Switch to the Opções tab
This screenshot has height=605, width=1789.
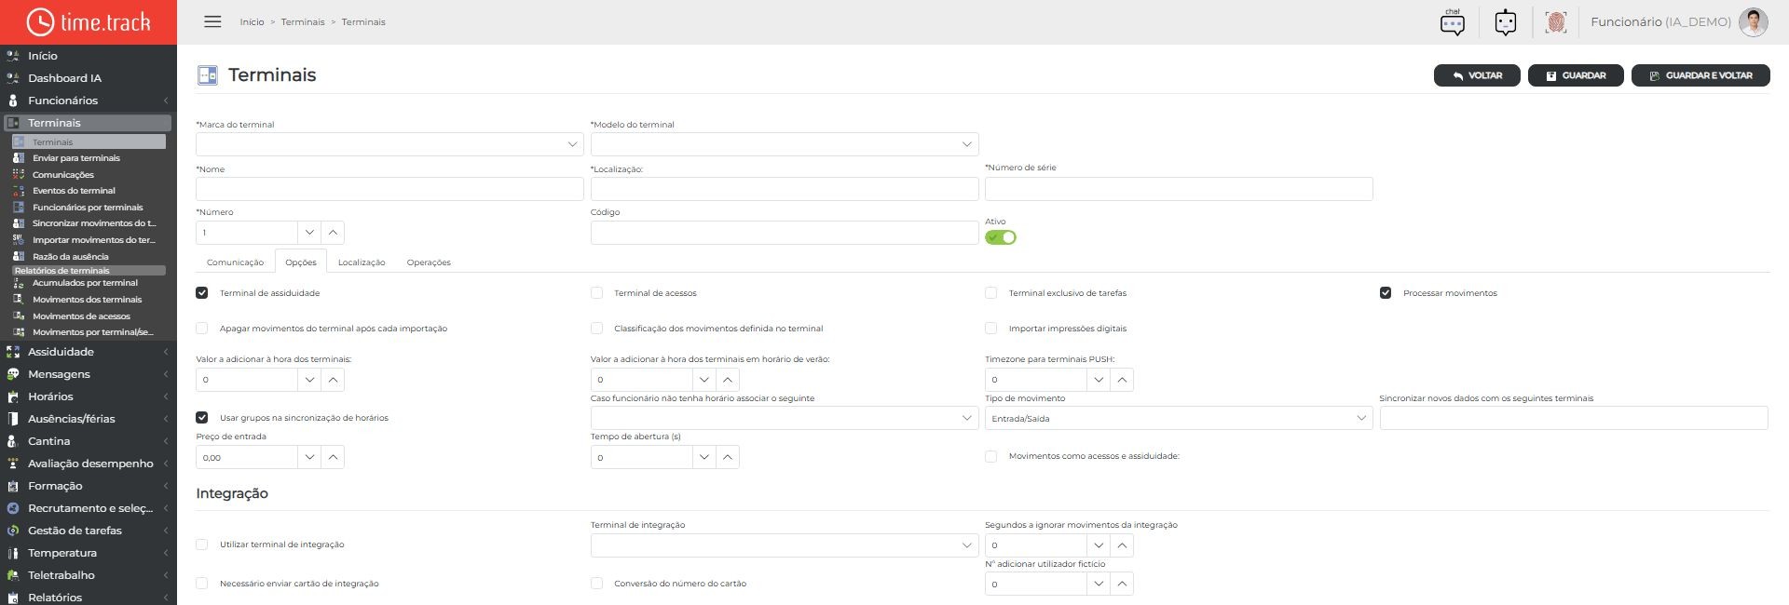[x=301, y=262]
